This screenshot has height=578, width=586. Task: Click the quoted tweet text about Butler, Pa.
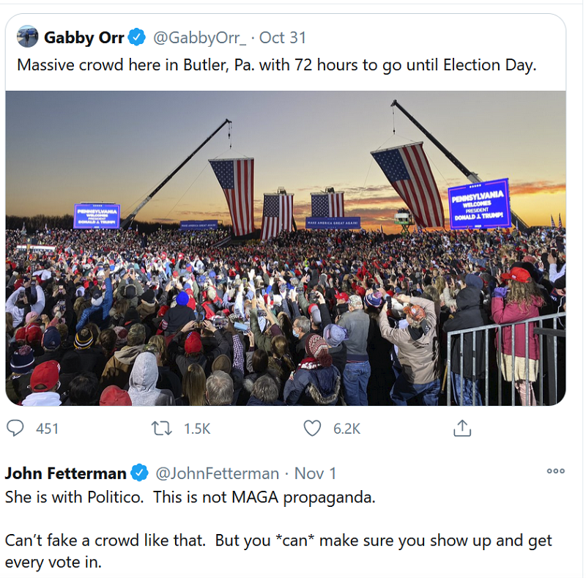point(277,64)
